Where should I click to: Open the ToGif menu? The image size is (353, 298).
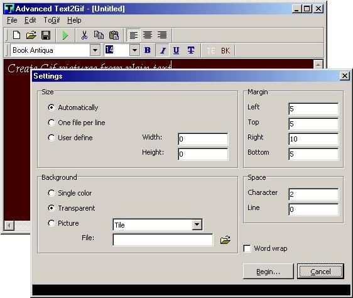click(52, 20)
